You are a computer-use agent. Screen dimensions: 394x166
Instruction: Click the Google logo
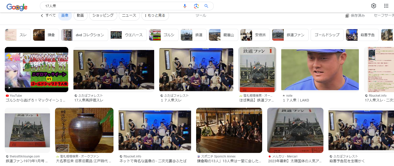pos(17,7)
